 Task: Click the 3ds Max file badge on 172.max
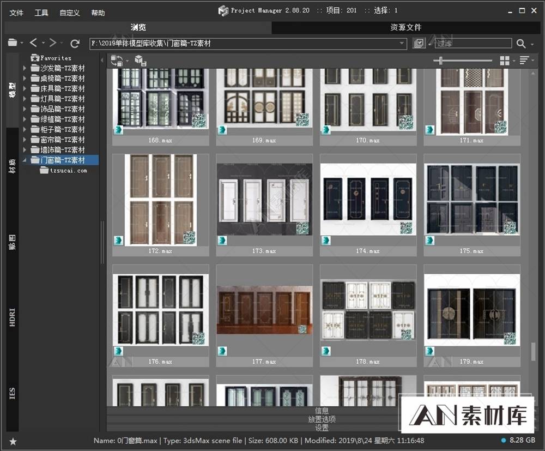118,240
